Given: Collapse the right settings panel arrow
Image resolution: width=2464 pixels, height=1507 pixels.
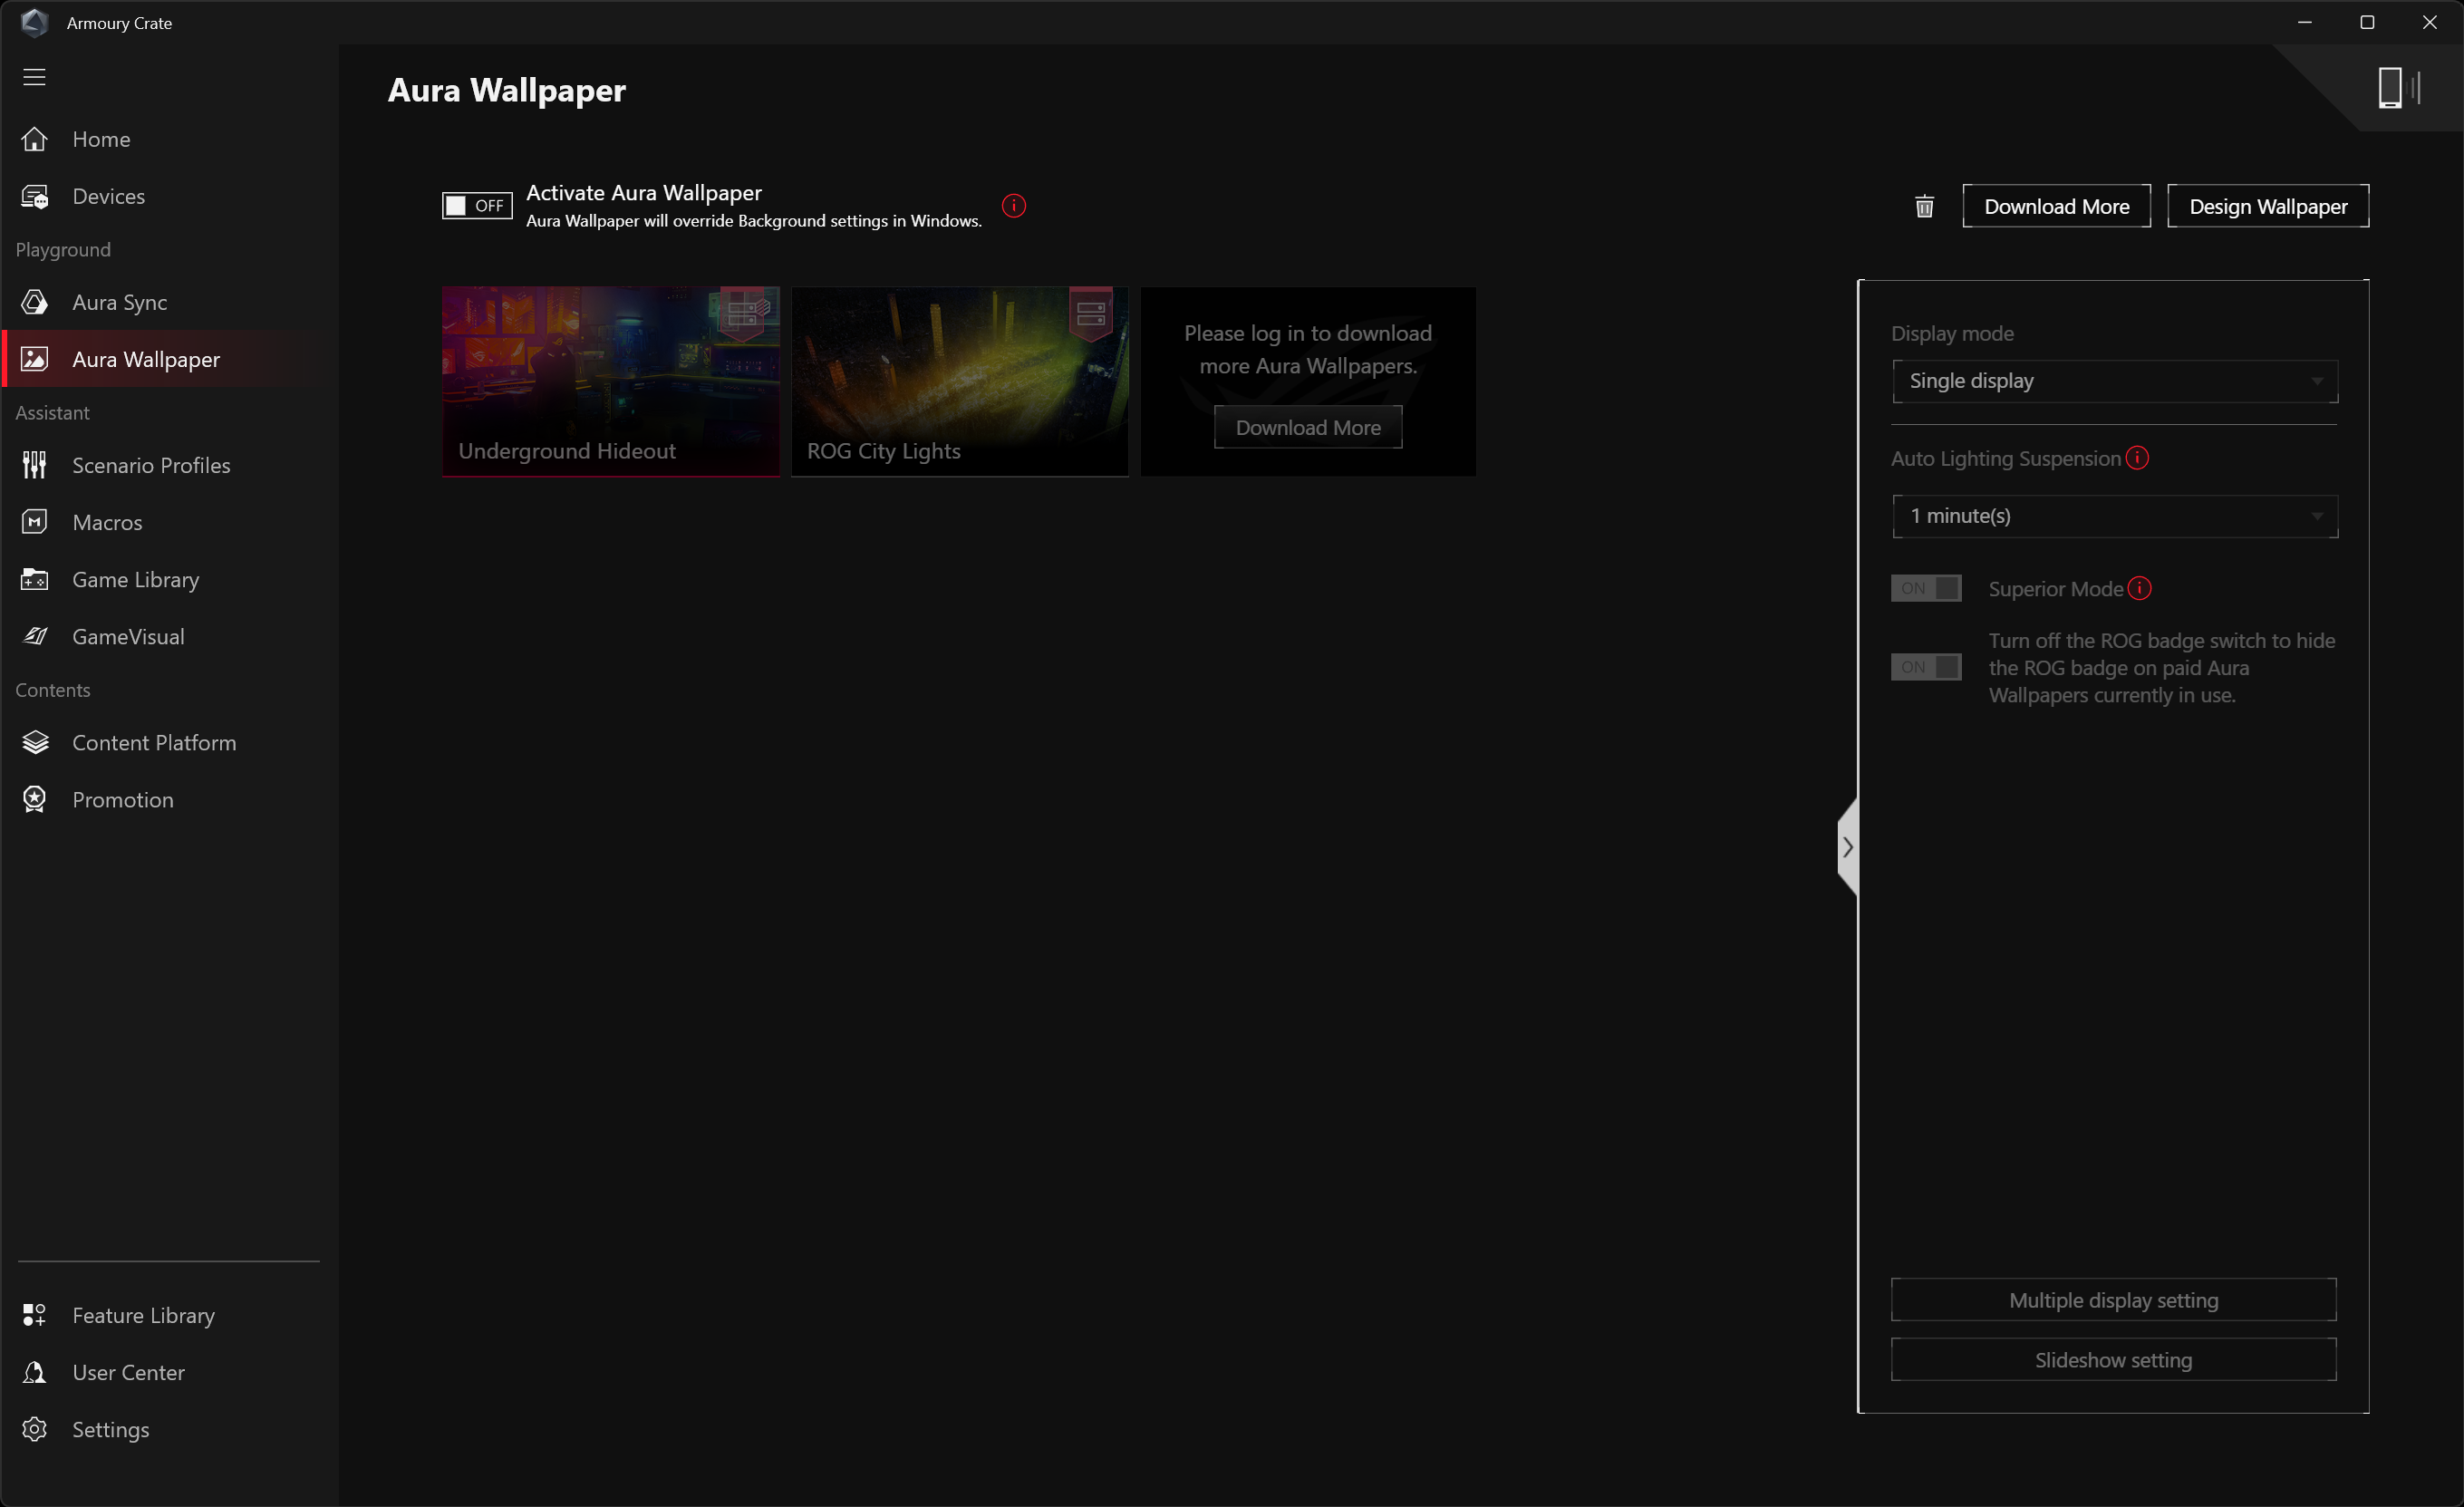Looking at the screenshot, I should point(1848,847).
